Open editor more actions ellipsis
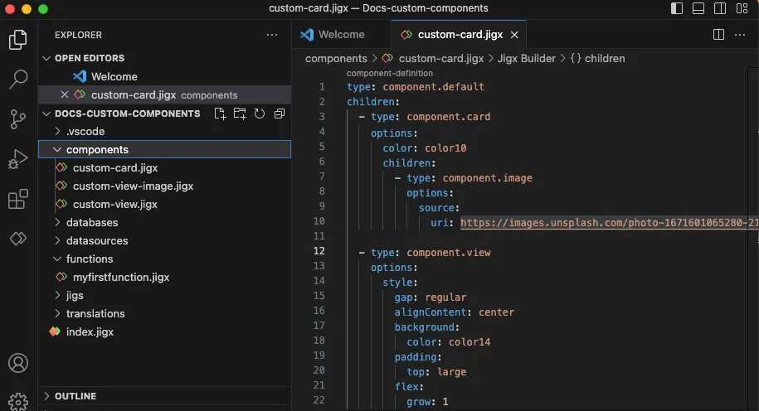Image resolution: width=759 pixels, height=411 pixels. tap(740, 34)
